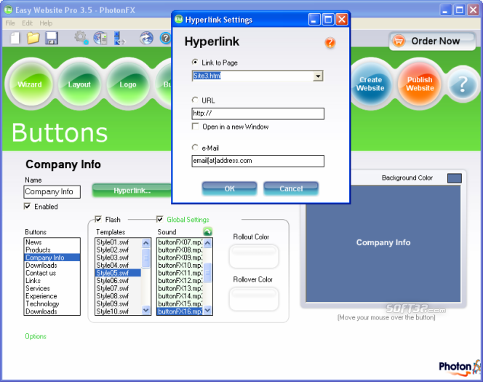483x382 pixels.
Task: Click the Company Info button preview
Action: click(x=383, y=243)
